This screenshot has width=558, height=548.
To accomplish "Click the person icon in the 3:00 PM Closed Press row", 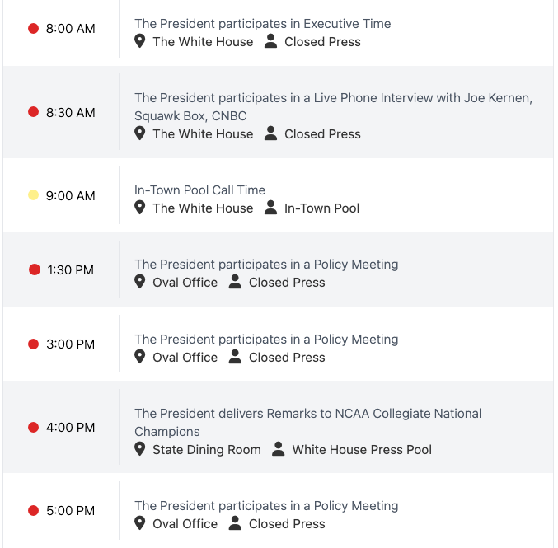I will pos(235,357).
